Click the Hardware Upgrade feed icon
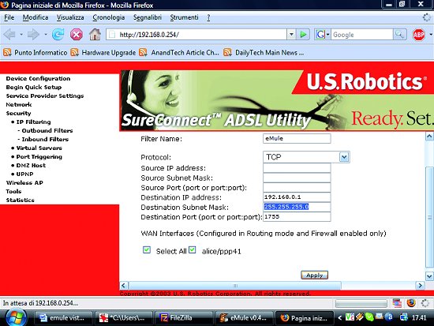 [x=74, y=52]
